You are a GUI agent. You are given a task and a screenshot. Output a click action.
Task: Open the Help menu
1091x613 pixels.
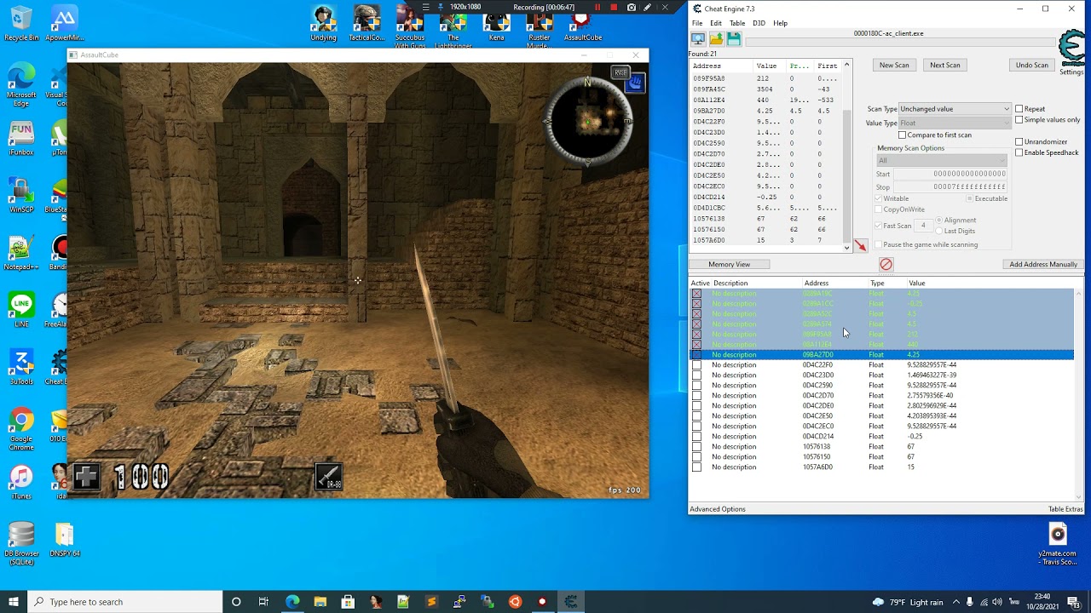click(780, 23)
